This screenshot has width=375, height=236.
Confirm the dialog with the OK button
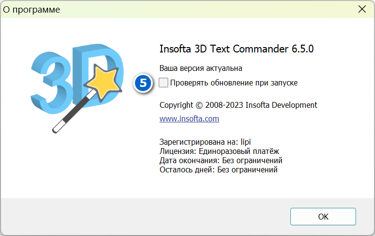coord(323,217)
